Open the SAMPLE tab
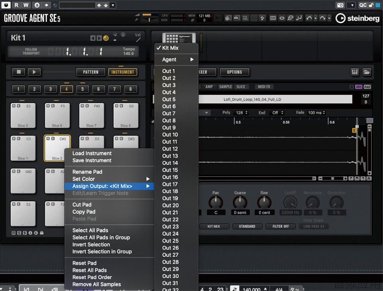This screenshot has width=383, height=291. point(225,87)
